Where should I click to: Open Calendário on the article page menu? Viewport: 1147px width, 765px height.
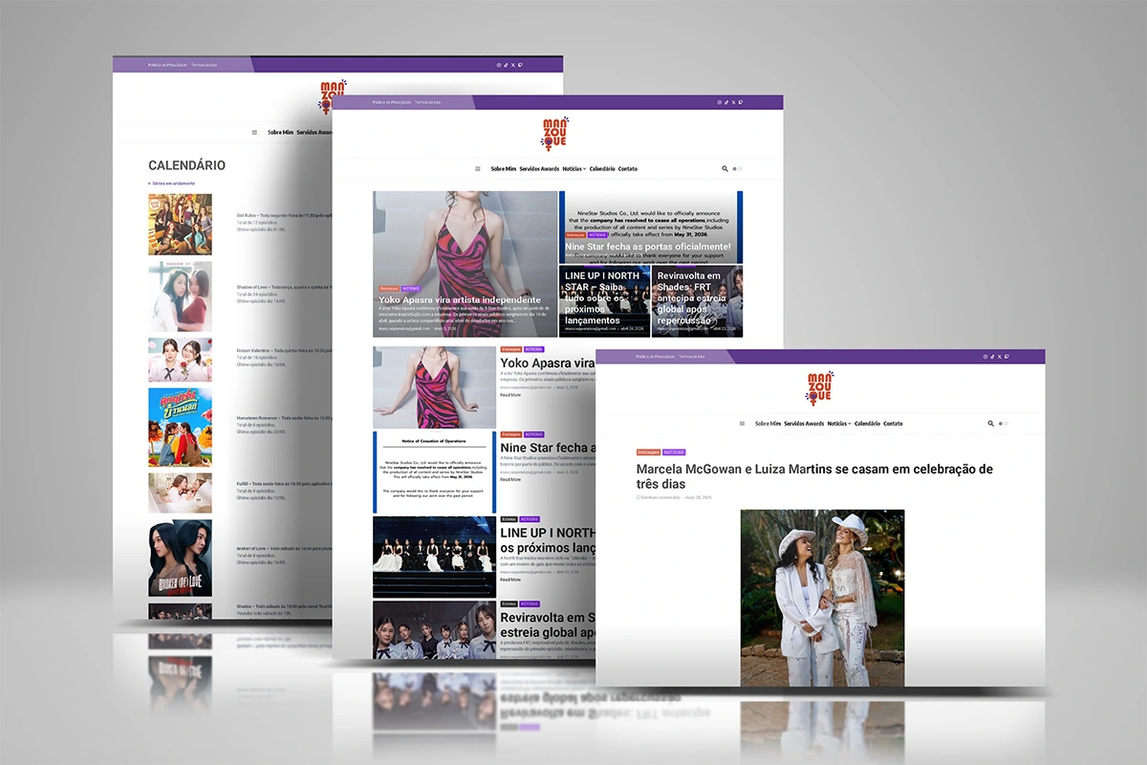tap(868, 424)
